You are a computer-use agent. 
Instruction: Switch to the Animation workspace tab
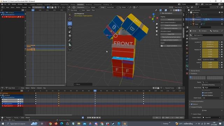(80, 5)
